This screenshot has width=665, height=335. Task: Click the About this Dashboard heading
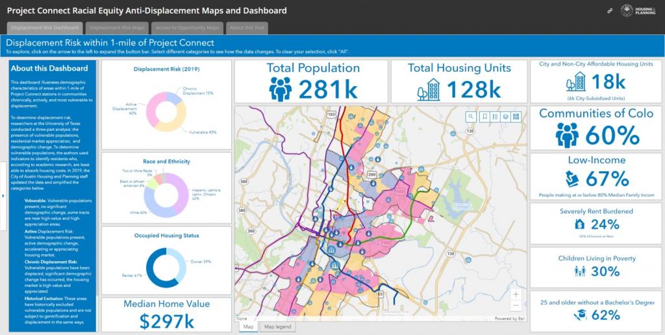tap(49, 68)
